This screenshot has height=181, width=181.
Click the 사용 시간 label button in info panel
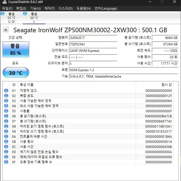click(x=144, y=63)
